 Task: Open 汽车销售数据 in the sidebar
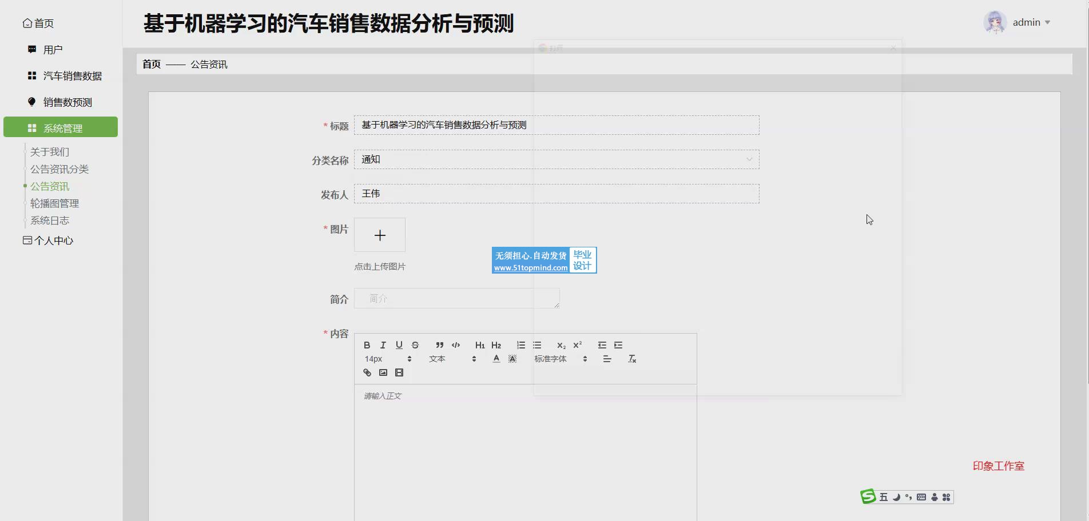coord(72,76)
